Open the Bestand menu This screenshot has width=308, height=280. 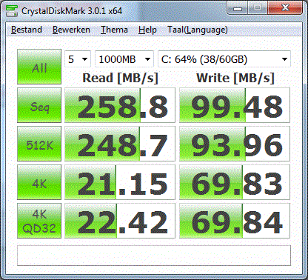click(x=27, y=30)
